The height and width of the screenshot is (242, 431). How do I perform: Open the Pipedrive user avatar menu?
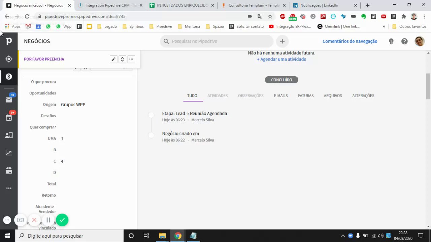coord(419,41)
